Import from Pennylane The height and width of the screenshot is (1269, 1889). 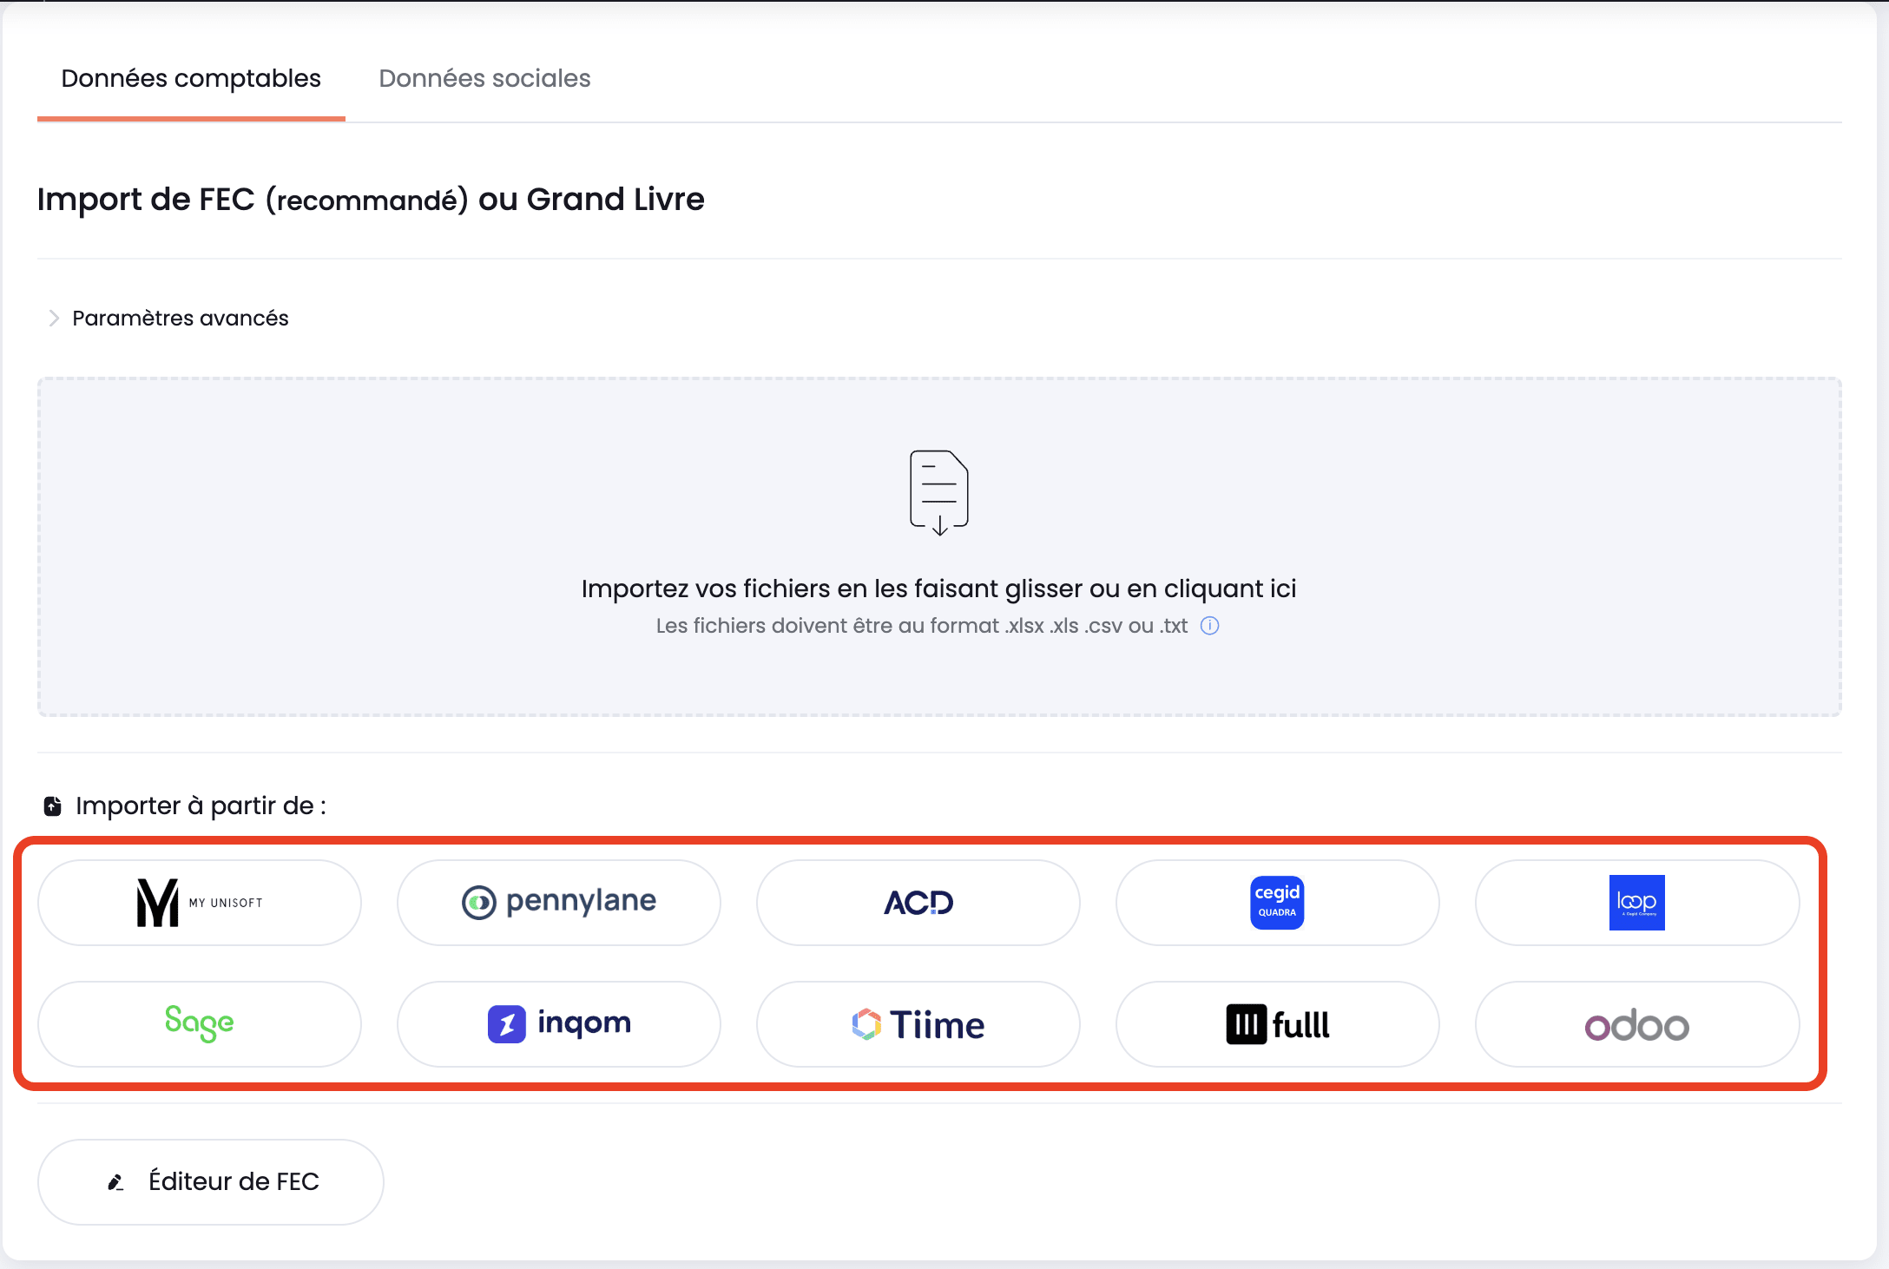(x=559, y=903)
